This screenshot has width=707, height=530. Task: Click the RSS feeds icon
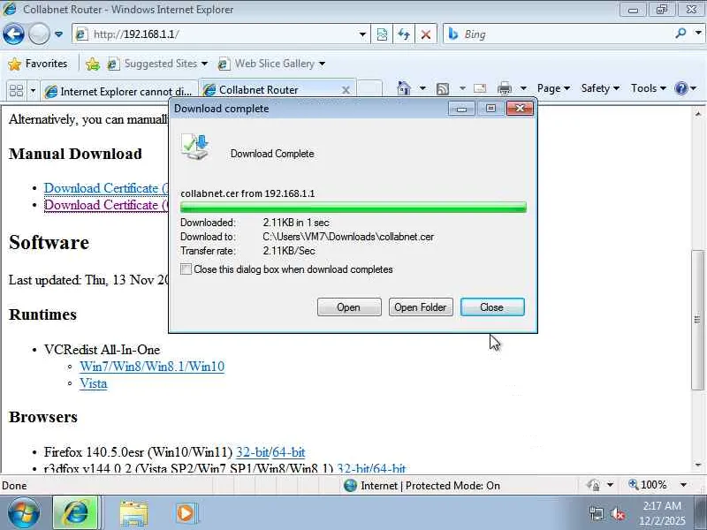pos(443,89)
